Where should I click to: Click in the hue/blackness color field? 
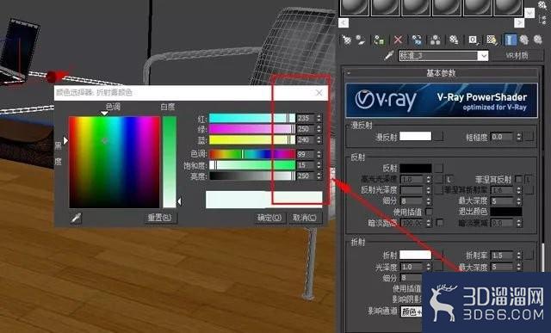tap(115, 162)
